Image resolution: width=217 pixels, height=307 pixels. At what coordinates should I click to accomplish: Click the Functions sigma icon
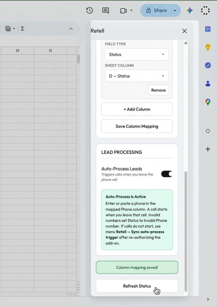[x=22, y=29]
